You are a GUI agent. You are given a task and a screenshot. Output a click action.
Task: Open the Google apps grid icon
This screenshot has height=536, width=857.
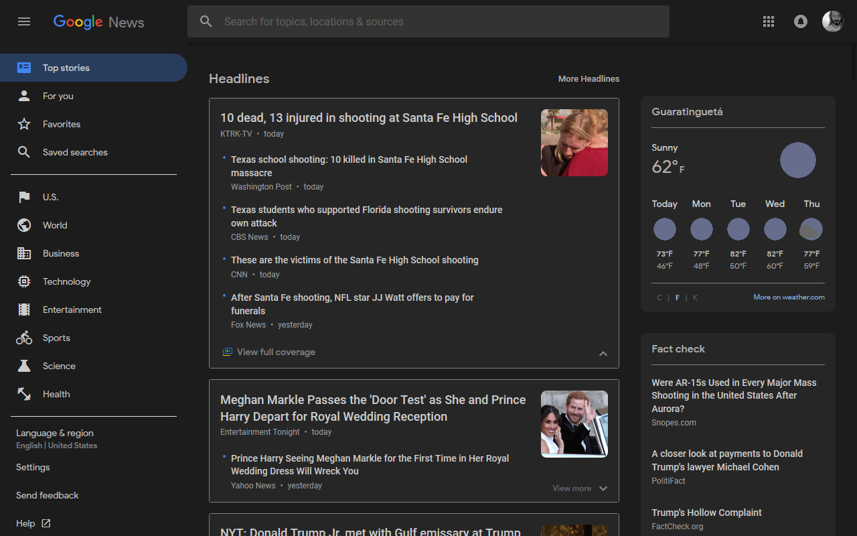coord(769,21)
